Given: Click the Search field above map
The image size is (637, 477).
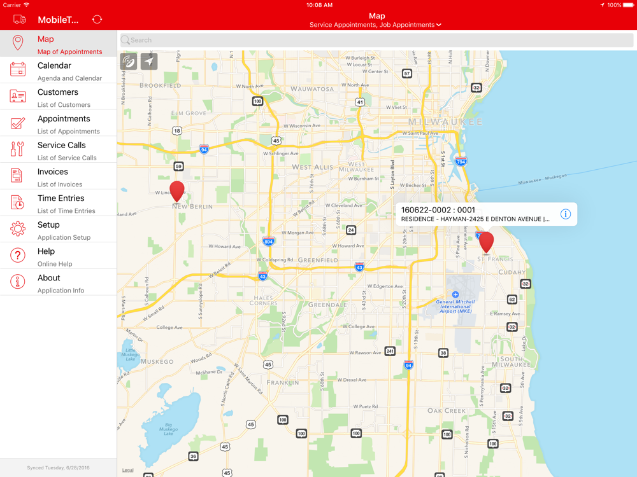Looking at the screenshot, I should [376, 40].
